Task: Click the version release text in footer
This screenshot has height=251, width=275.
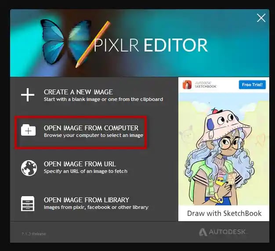Action: pos(33,233)
